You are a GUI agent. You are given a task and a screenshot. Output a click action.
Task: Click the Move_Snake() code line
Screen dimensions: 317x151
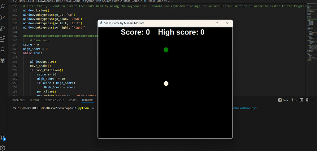pyautogui.click(x=41, y=66)
